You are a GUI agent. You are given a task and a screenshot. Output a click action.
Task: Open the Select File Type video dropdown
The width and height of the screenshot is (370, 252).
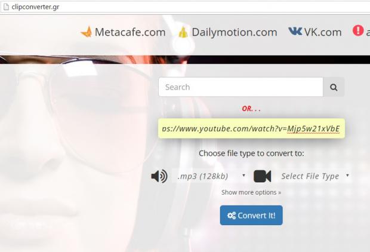314,176
